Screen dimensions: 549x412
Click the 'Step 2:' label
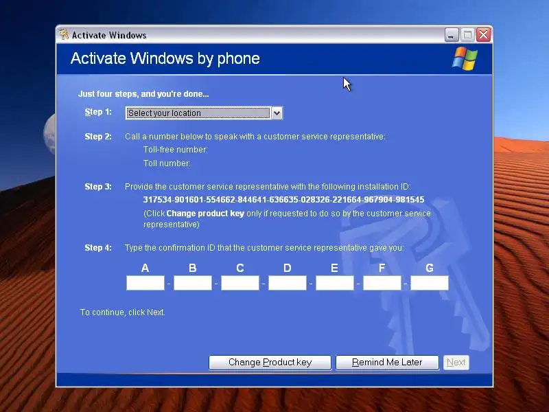pos(98,136)
